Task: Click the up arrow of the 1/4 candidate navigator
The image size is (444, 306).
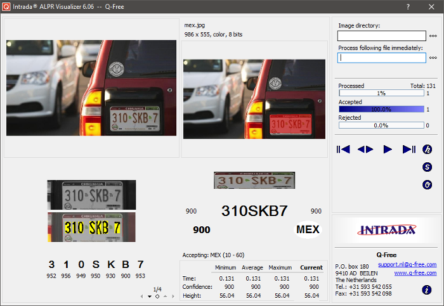Action: 166,296
